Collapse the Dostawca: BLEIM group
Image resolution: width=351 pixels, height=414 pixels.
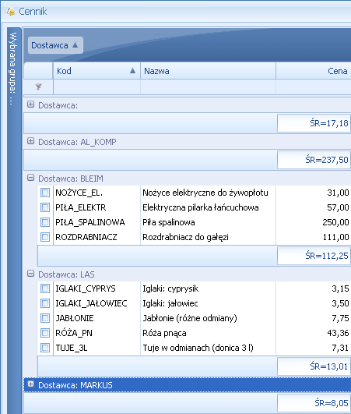coord(31,178)
